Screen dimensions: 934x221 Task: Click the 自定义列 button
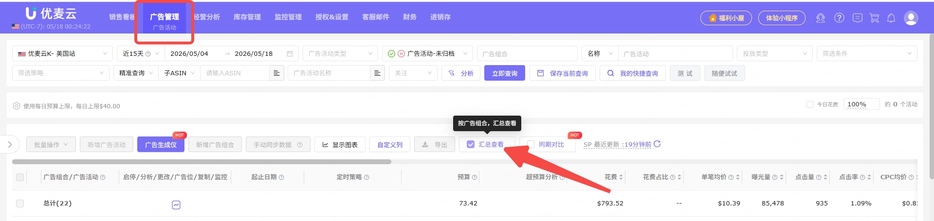pos(390,144)
